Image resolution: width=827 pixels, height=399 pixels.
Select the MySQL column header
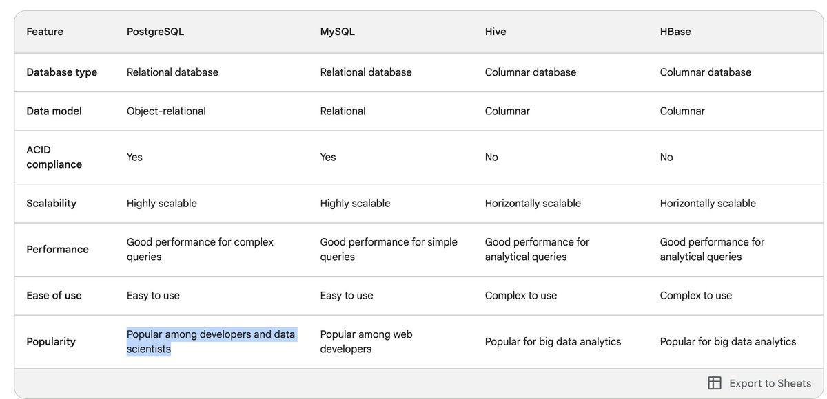click(x=336, y=31)
